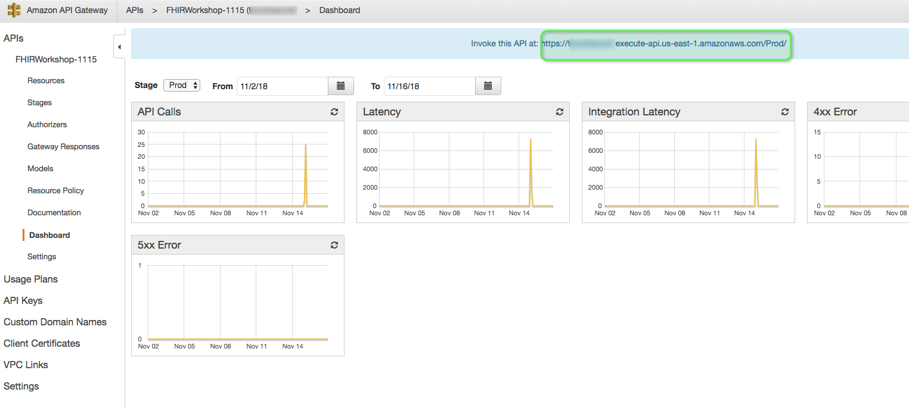Refresh the 5xx Error chart

tap(334, 245)
